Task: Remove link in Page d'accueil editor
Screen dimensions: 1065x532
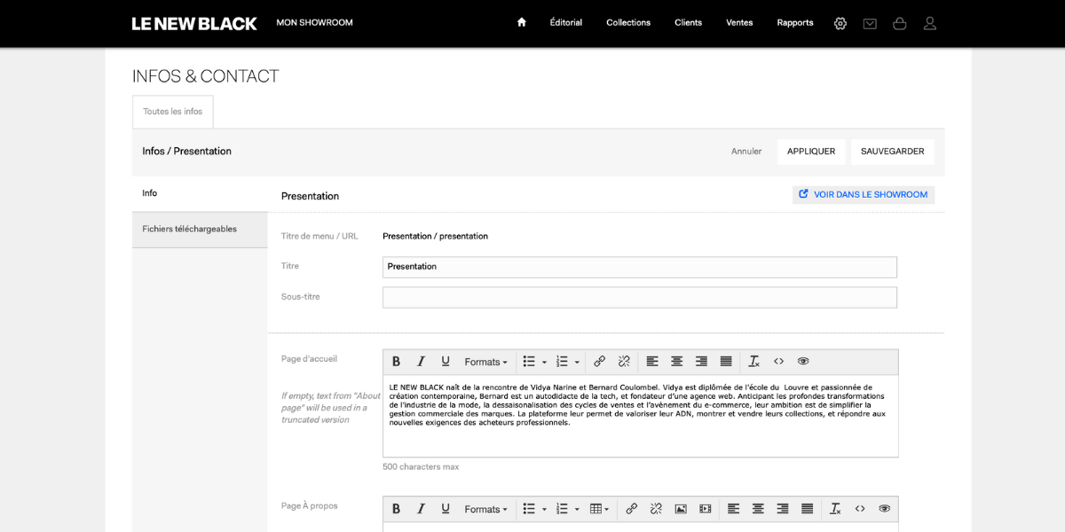Action: (624, 362)
